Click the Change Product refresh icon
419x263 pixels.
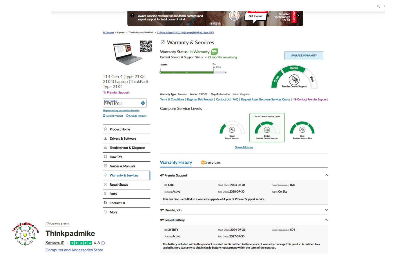(127, 116)
